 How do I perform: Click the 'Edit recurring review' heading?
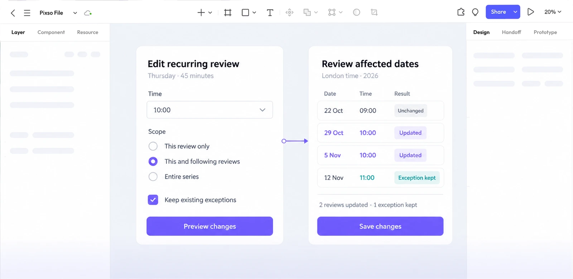tap(193, 64)
